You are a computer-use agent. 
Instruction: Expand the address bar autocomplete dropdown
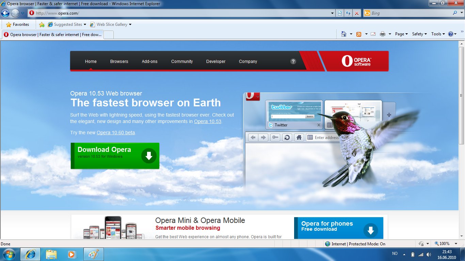click(333, 13)
